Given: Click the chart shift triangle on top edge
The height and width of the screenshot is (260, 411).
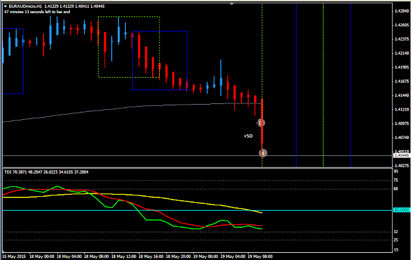Looking at the screenshot, I should pos(231,4).
